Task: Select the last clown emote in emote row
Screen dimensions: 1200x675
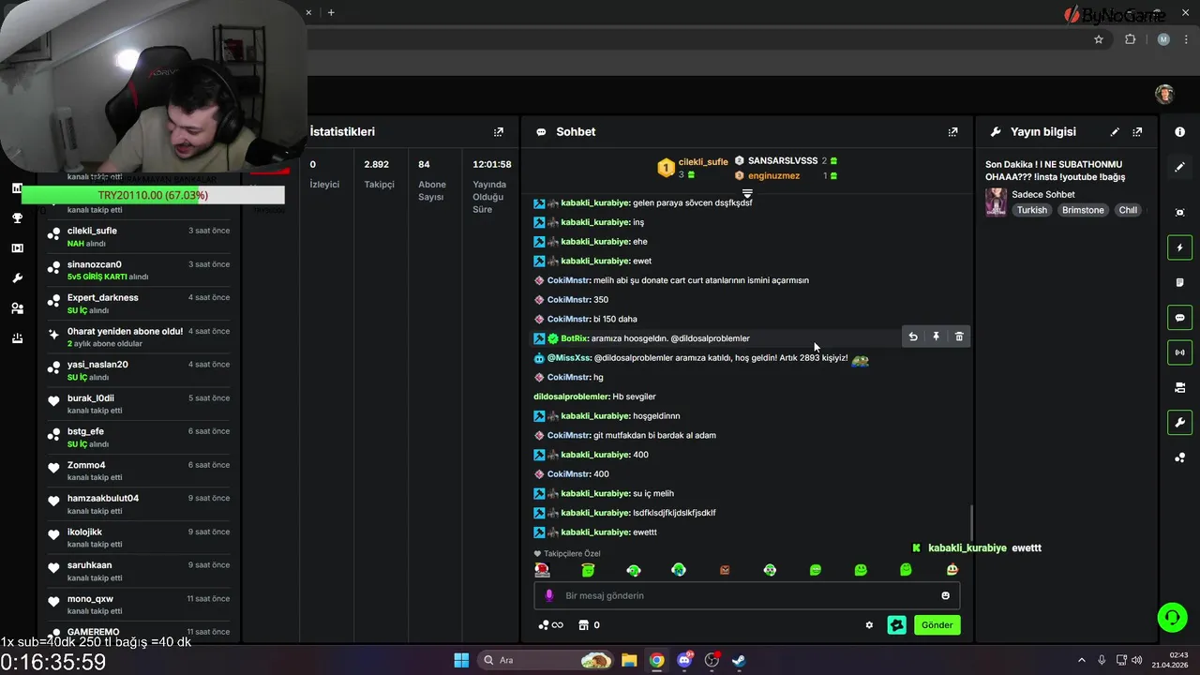Action: 952,570
